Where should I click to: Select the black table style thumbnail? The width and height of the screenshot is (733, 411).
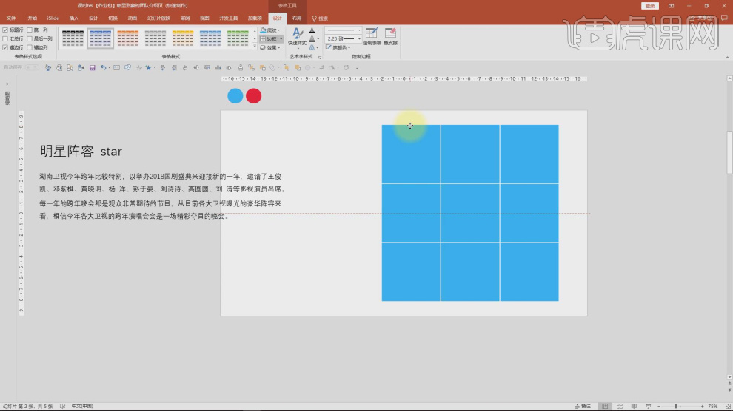coord(73,38)
